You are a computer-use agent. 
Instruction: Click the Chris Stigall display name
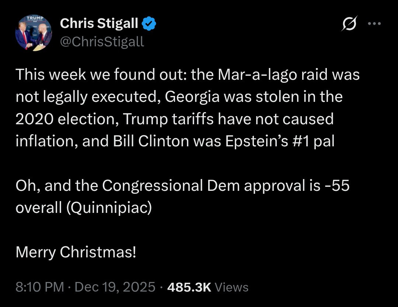click(x=99, y=24)
